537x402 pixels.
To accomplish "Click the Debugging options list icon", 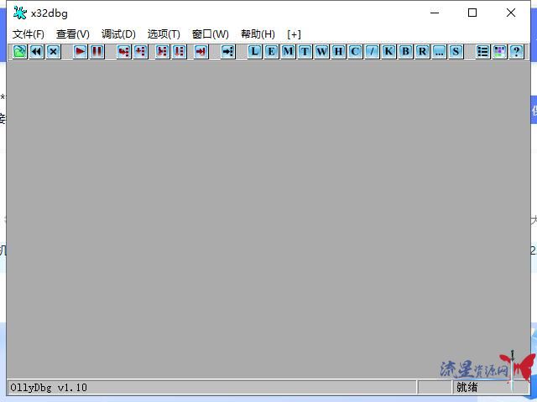I will [x=483, y=52].
